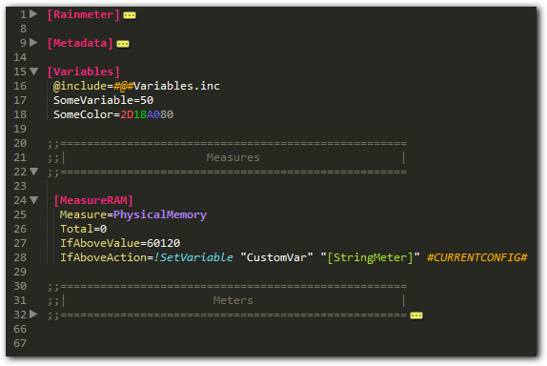
Task: Click the [Metadata] section header
Action: click(80, 43)
